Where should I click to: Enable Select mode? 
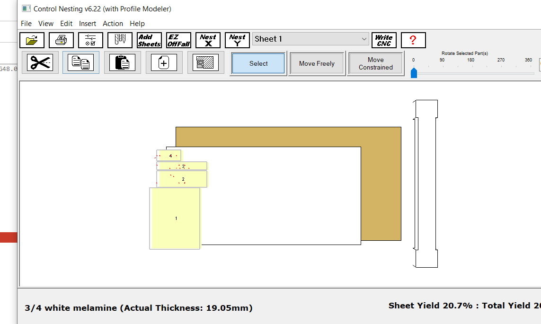tap(258, 63)
